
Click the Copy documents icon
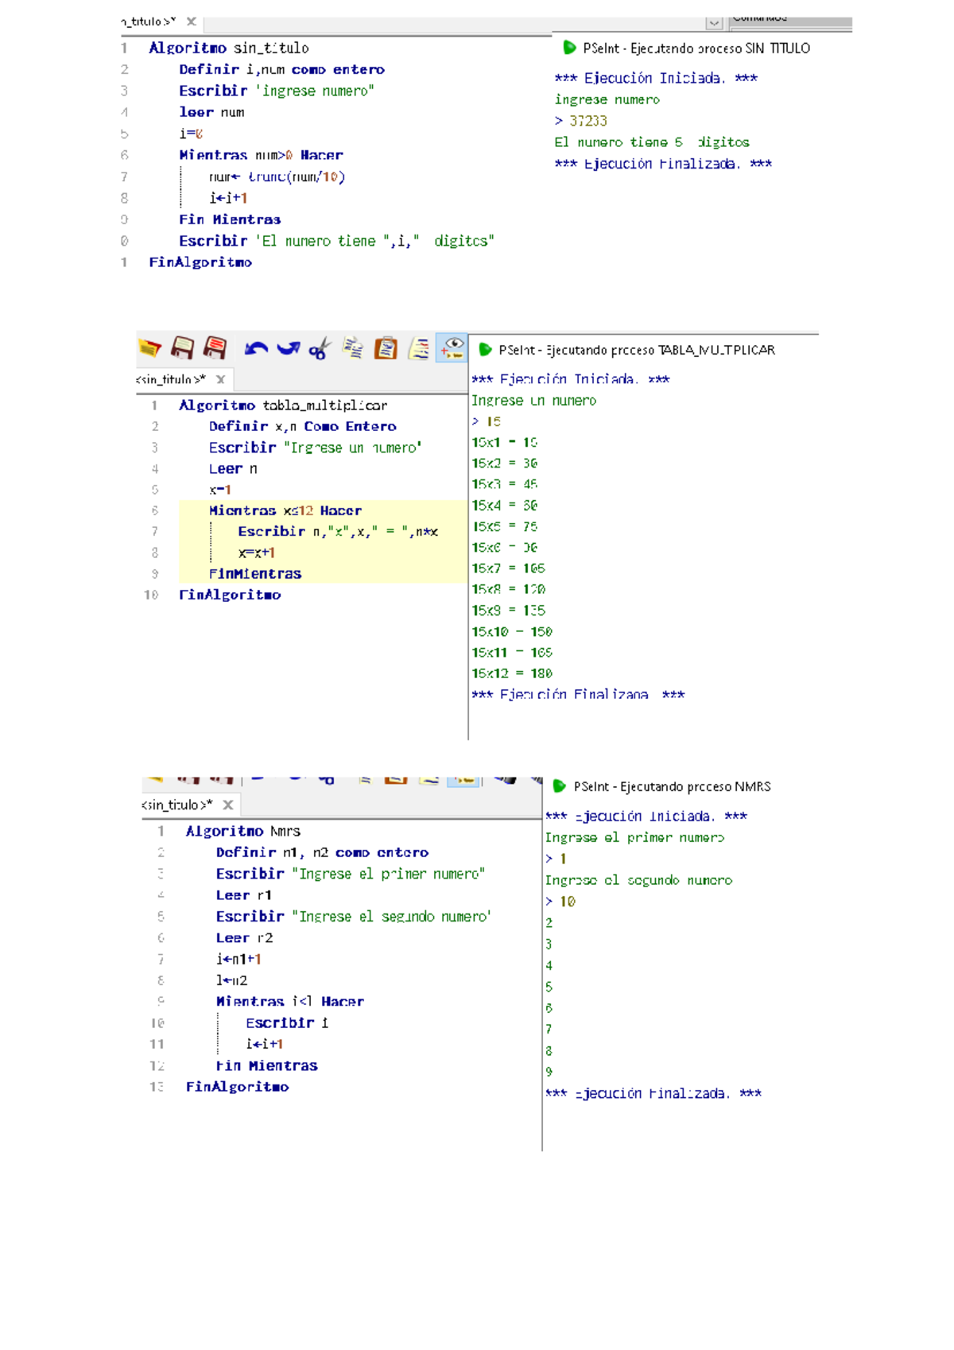[x=353, y=348]
